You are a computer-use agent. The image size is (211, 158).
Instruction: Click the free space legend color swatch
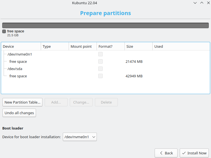(x=4, y=31)
